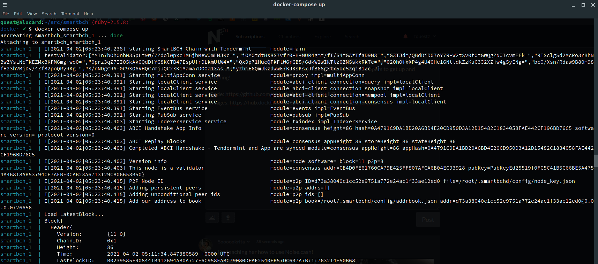Click 'Add our address to book' message

pos(165,201)
